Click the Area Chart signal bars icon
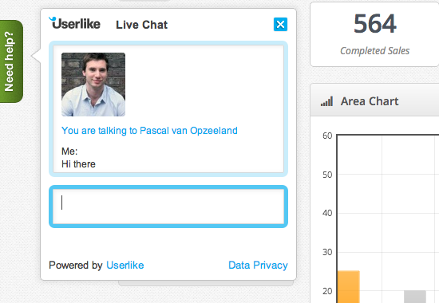This screenshot has width=439, height=303. 326,101
